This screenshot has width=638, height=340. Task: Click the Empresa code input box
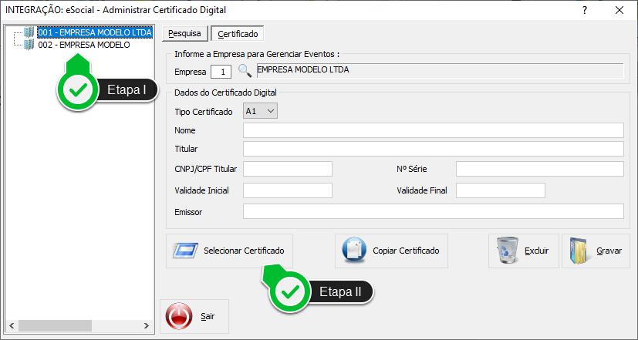tap(221, 72)
